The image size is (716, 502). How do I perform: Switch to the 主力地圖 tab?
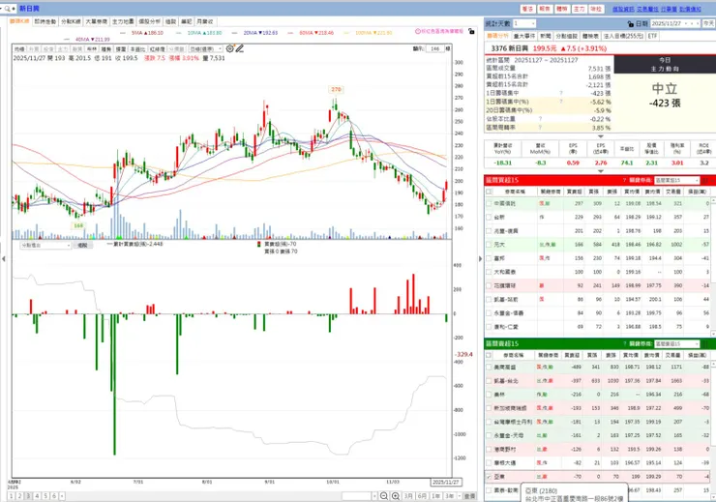(123, 21)
